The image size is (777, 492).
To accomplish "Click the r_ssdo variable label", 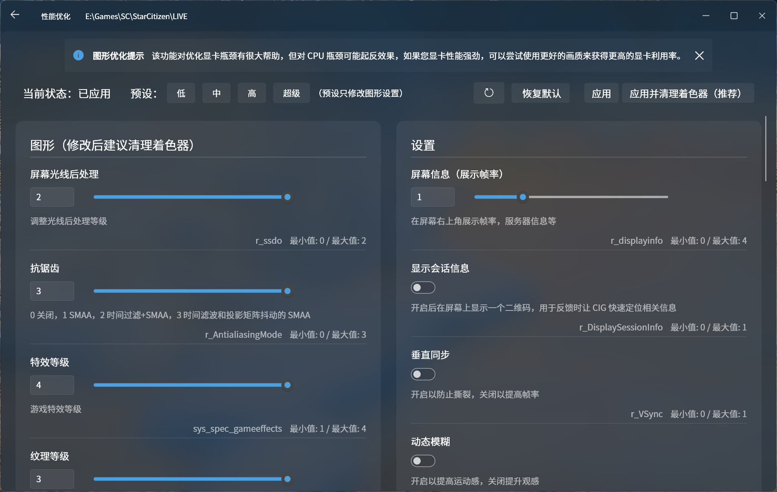I will [x=268, y=241].
